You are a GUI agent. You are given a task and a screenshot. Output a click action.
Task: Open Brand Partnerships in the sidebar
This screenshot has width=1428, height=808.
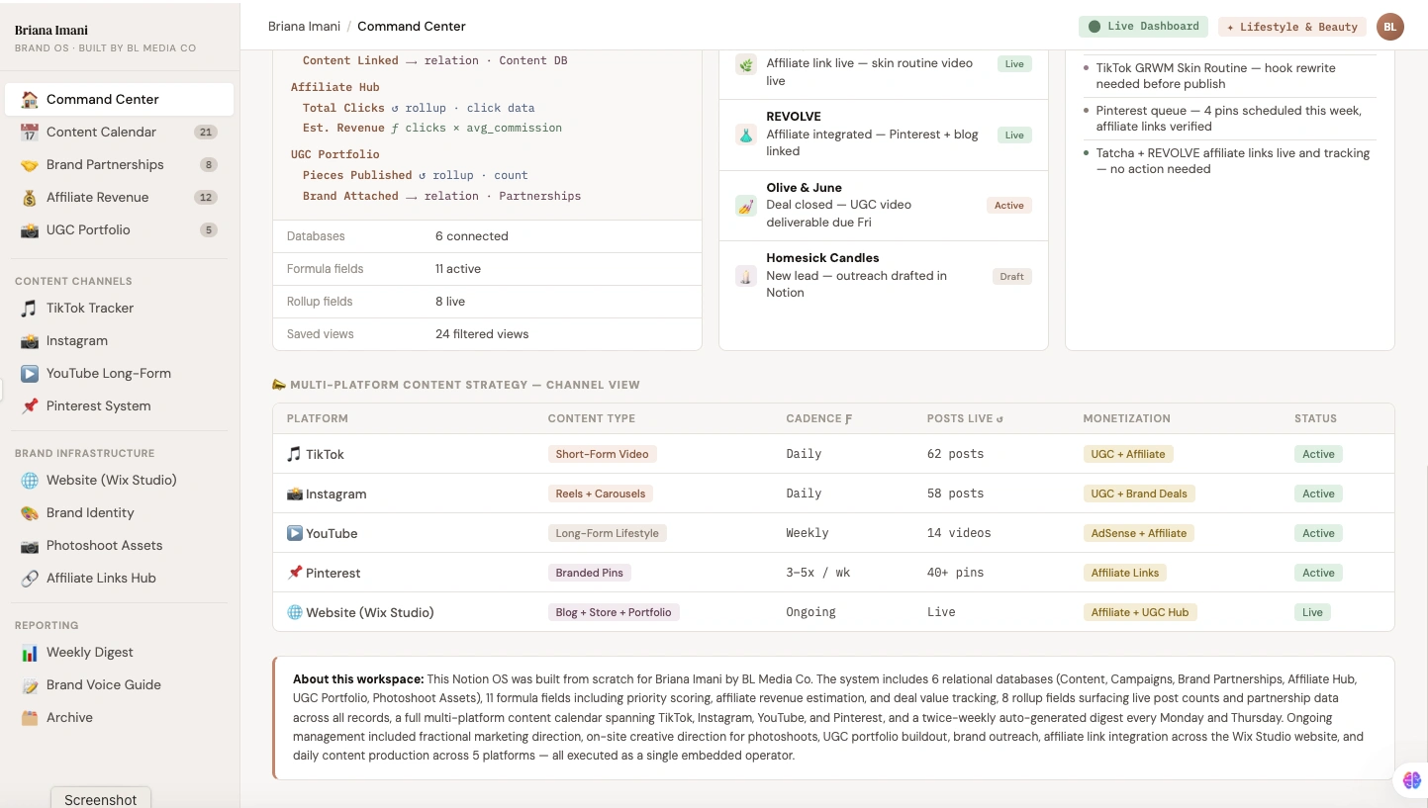point(105,164)
